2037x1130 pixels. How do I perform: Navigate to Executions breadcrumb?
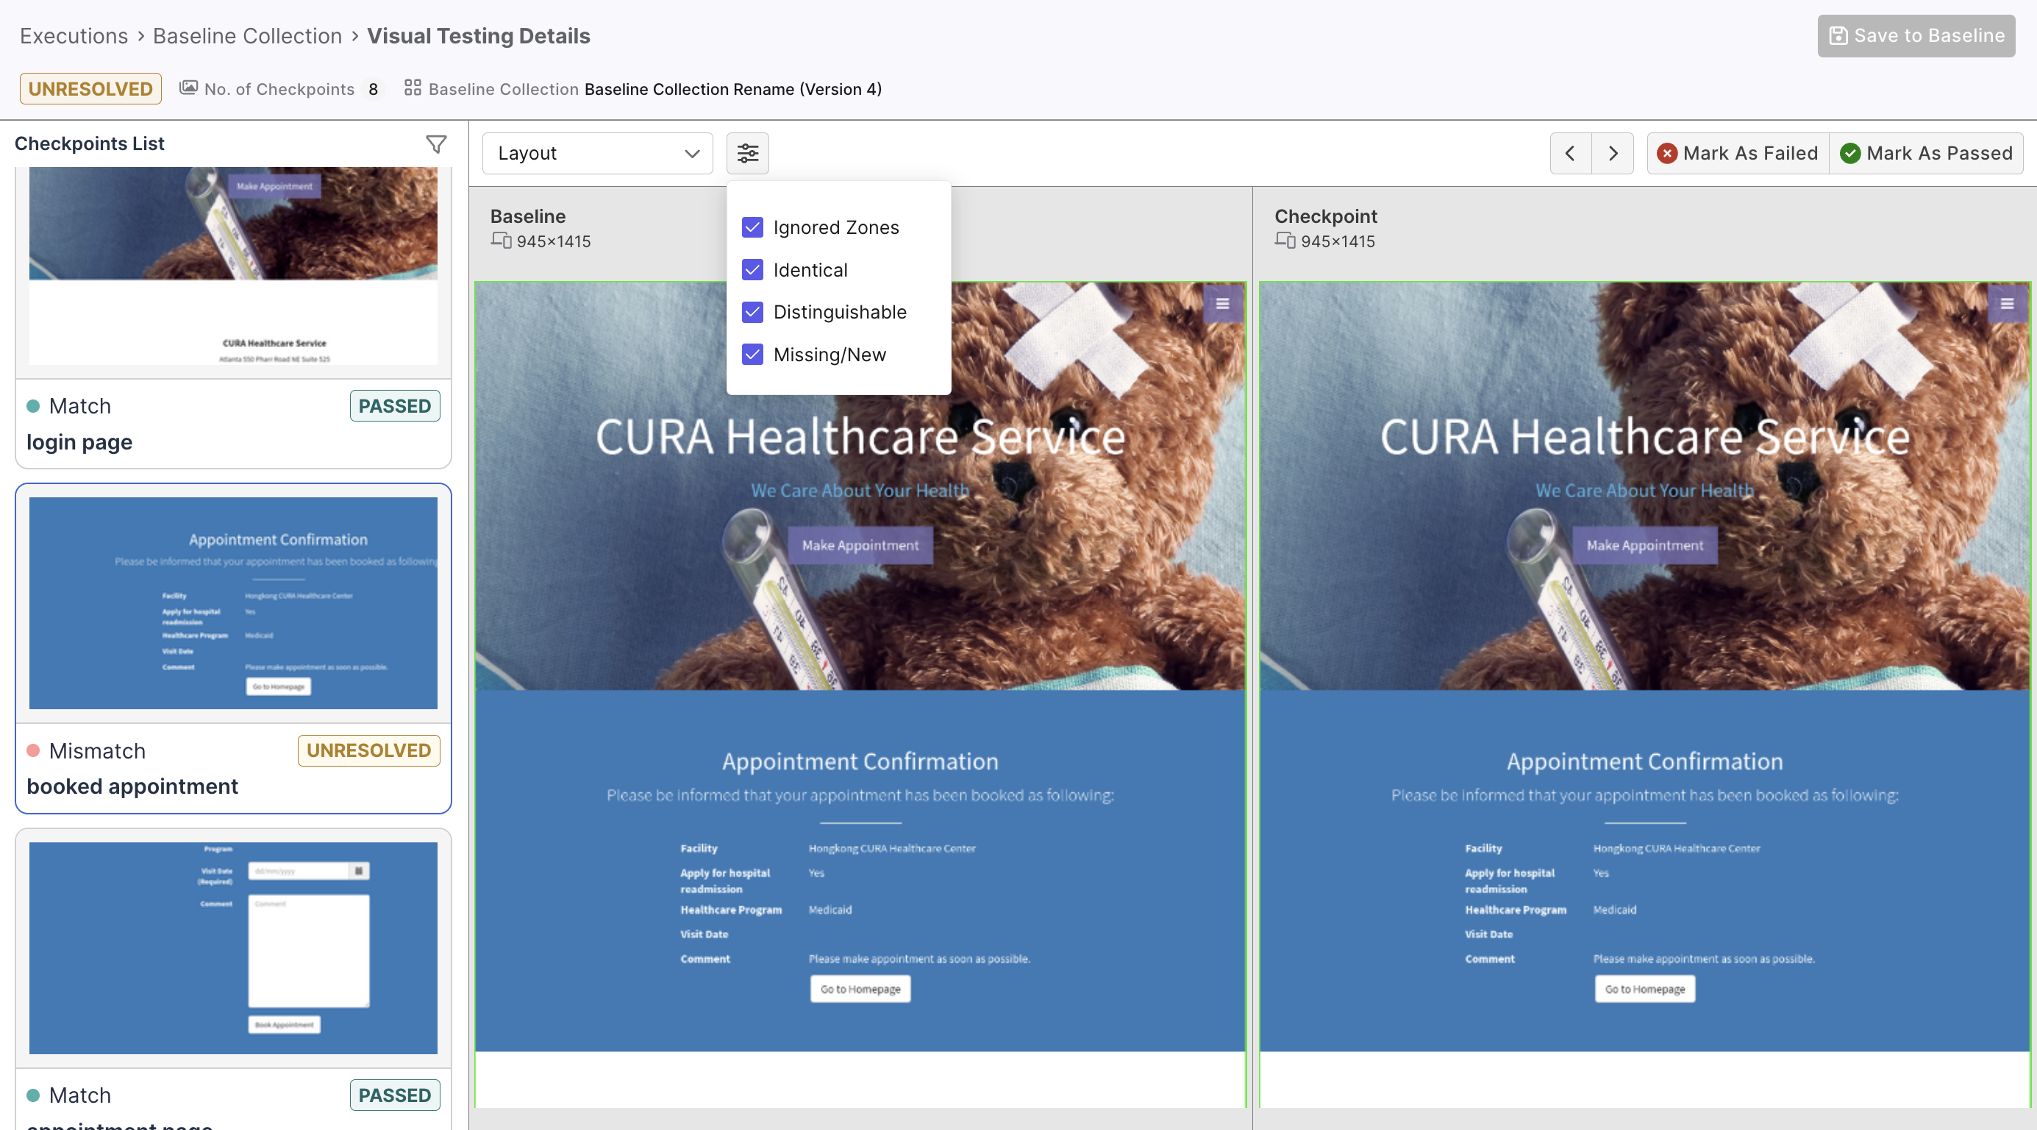coord(74,35)
